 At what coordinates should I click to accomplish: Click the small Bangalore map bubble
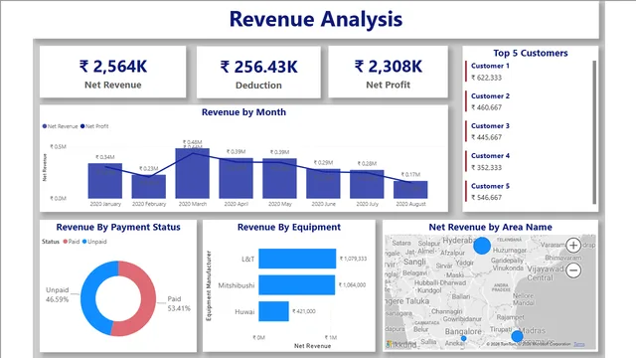pyautogui.click(x=464, y=338)
